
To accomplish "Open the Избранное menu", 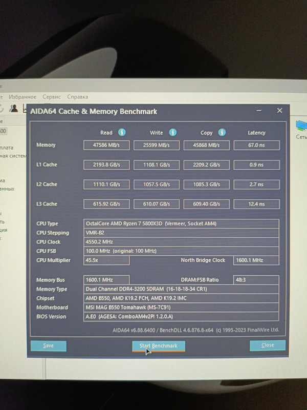I will 23,97.
